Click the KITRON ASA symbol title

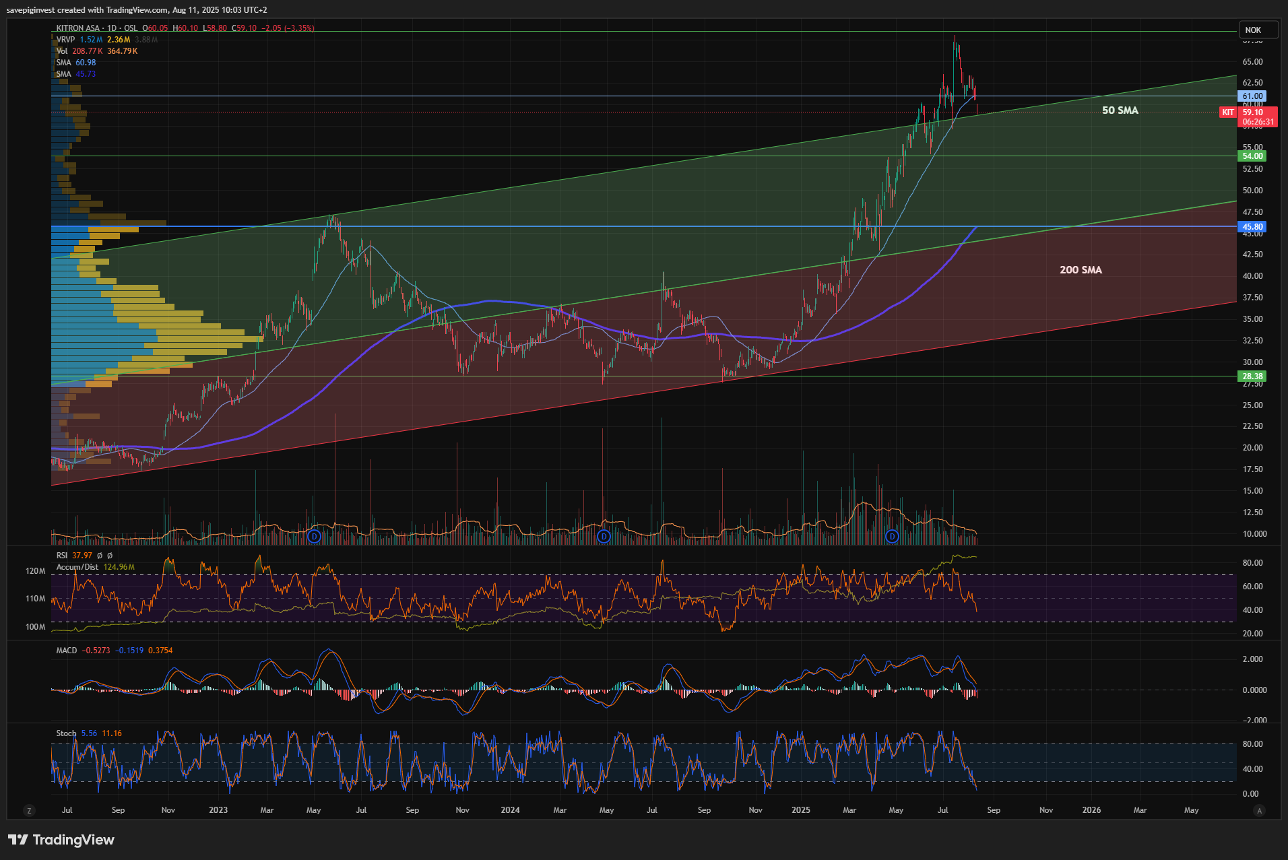(x=77, y=28)
